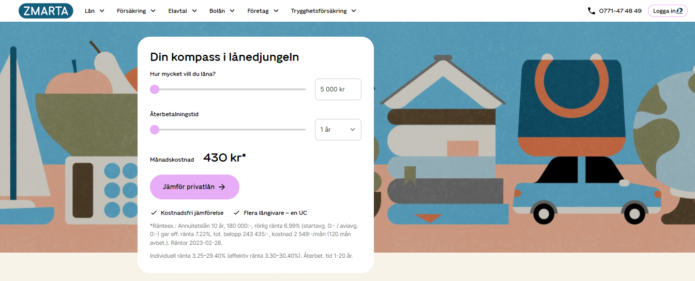Open the Försäkring dropdown menu
Screen dimensions: 695x281
[137, 11]
